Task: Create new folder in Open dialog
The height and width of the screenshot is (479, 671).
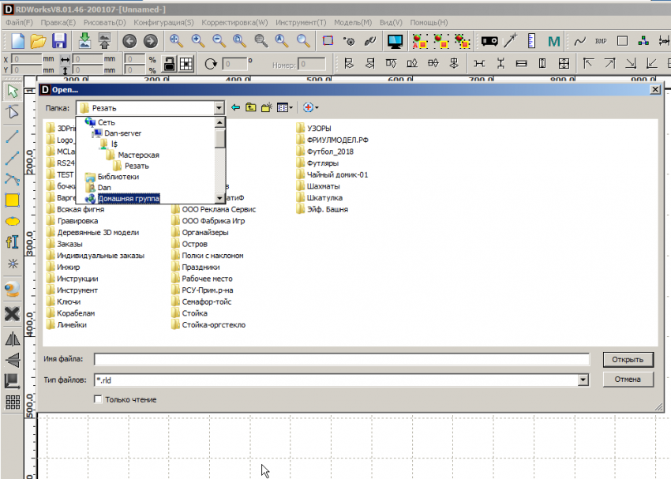Action: coord(267,107)
